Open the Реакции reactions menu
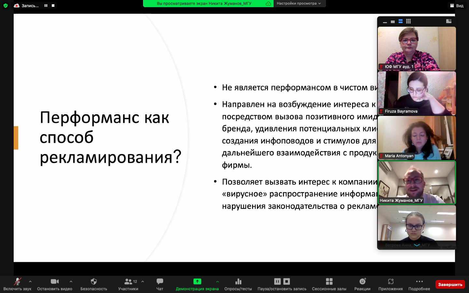The image size is (469, 293). click(x=362, y=284)
